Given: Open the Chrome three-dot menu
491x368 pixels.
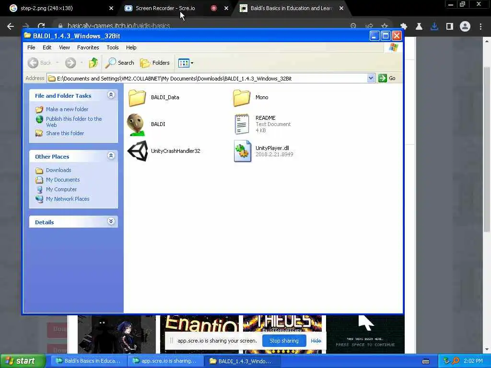Looking at the screenshot, I should (480, 27).
